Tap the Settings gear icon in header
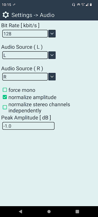Viewport: 98px width, 217px height. point(6,15)
